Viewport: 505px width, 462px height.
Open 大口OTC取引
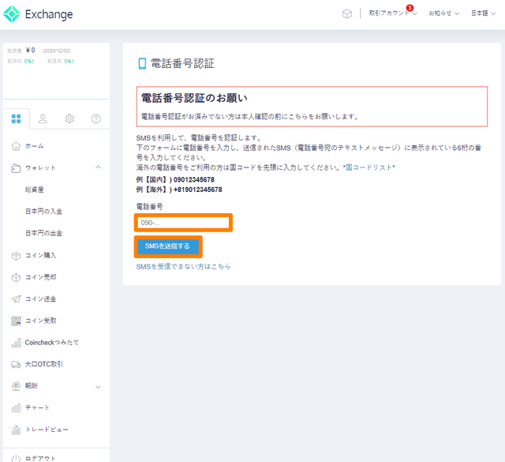pyautogui.click(x=44, y=364)
